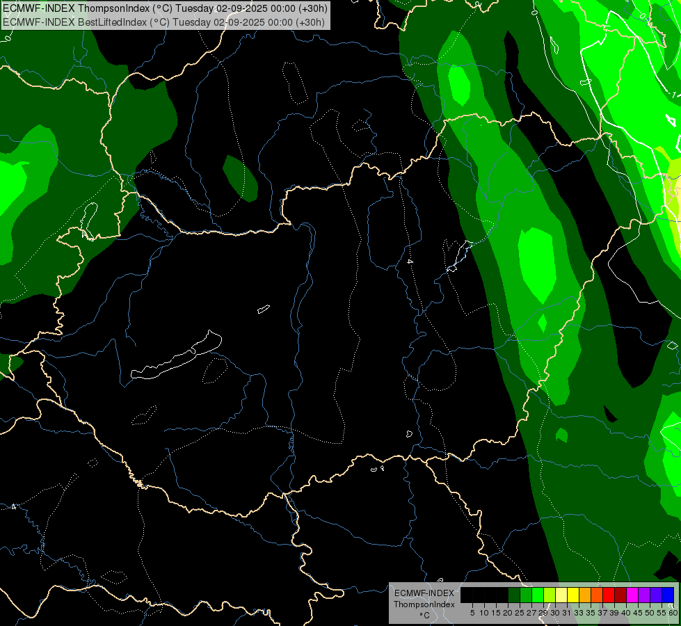Image resolution: width=681 pixels, height=626 pixels.
Task: Click the legend tick value 25
Action: pyautogui.click(x=520, y=613)
